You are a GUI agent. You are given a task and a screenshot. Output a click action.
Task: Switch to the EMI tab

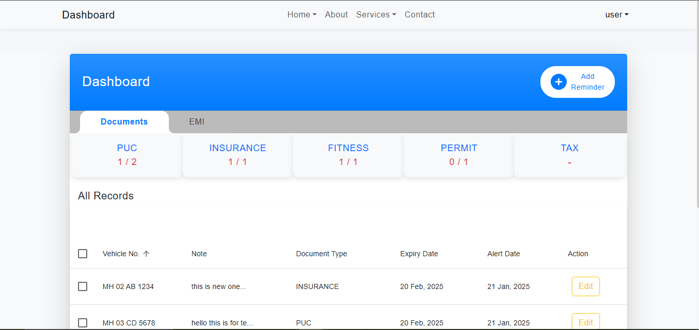pos(197,122)
